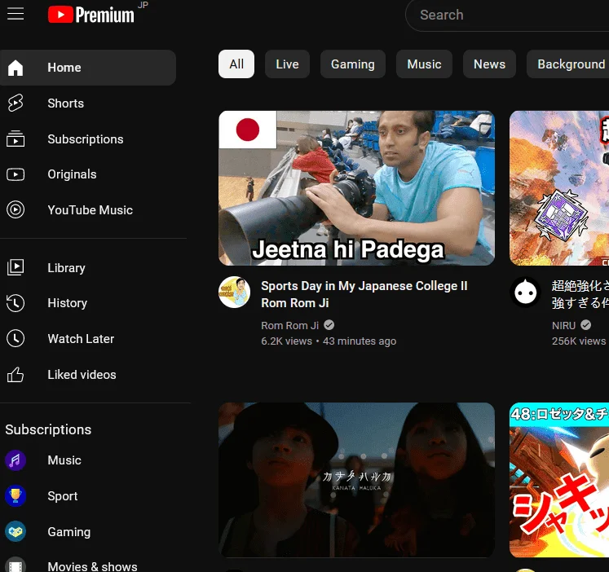609x572 pixels.
Task: Open the Library icon
Action: (x=15, y=267)
